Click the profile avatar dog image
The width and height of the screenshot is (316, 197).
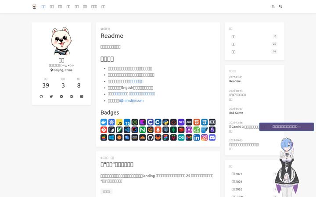(61, 41)
